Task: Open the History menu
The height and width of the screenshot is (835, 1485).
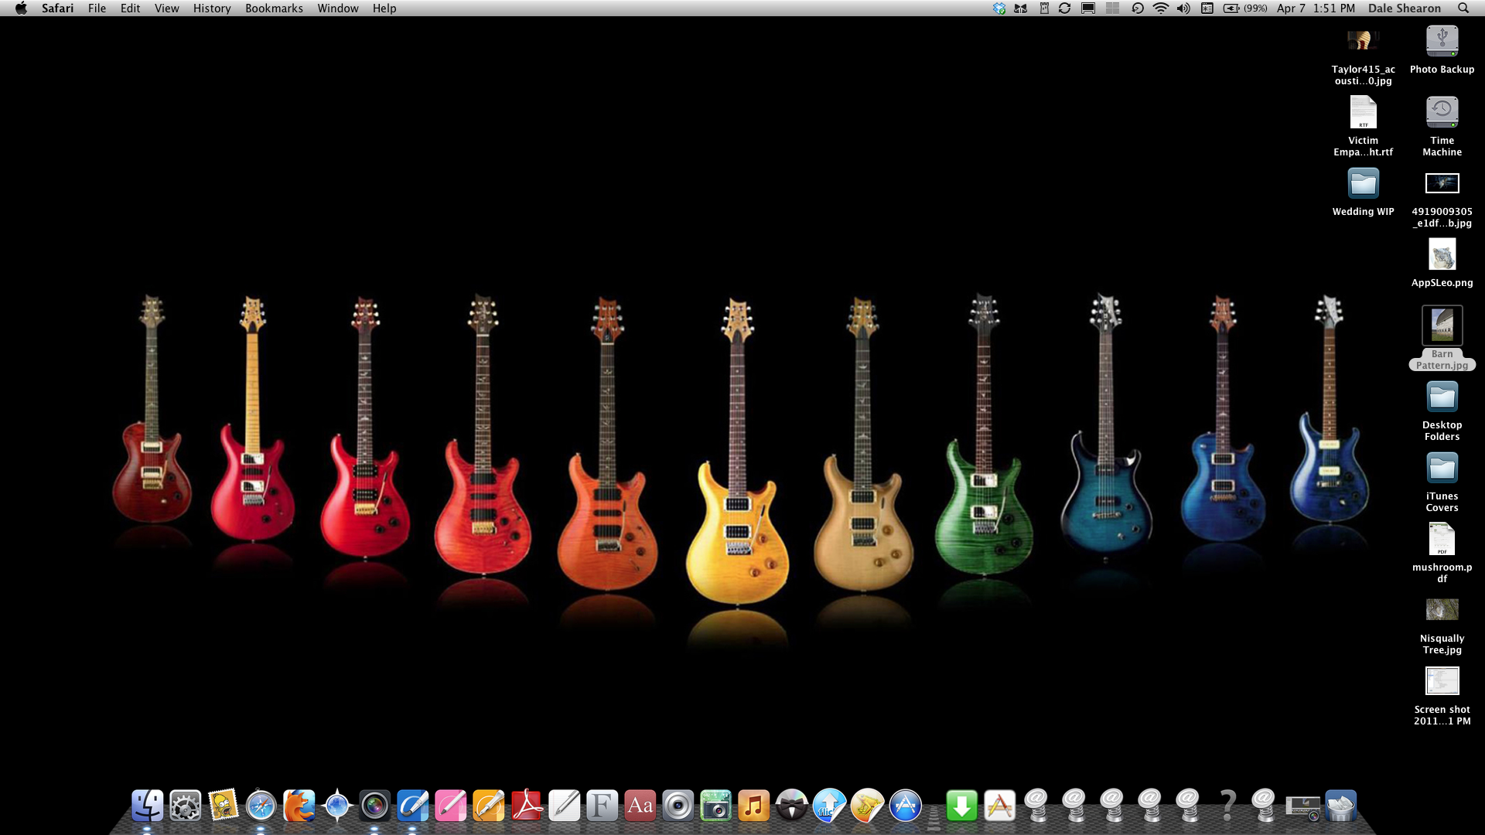Action: 212,8
